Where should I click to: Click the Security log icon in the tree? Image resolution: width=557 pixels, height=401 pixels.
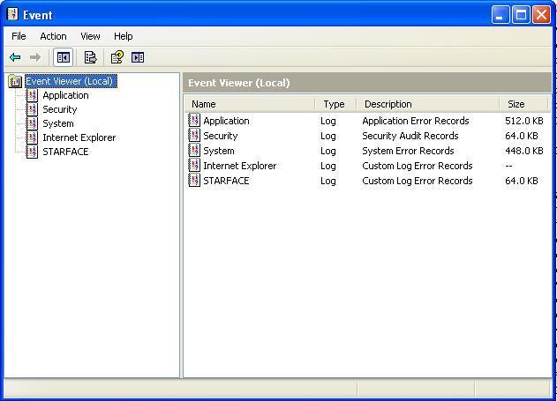click(33, 109)
